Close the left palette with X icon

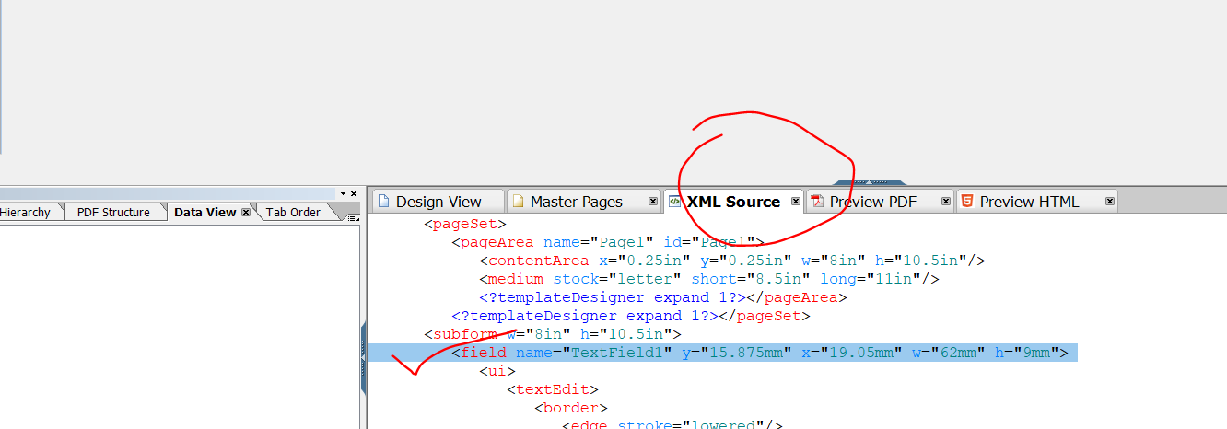354,193
